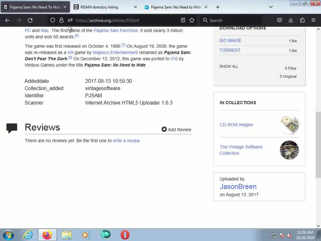Open the Majesco Entertainment link

(115, 52)
